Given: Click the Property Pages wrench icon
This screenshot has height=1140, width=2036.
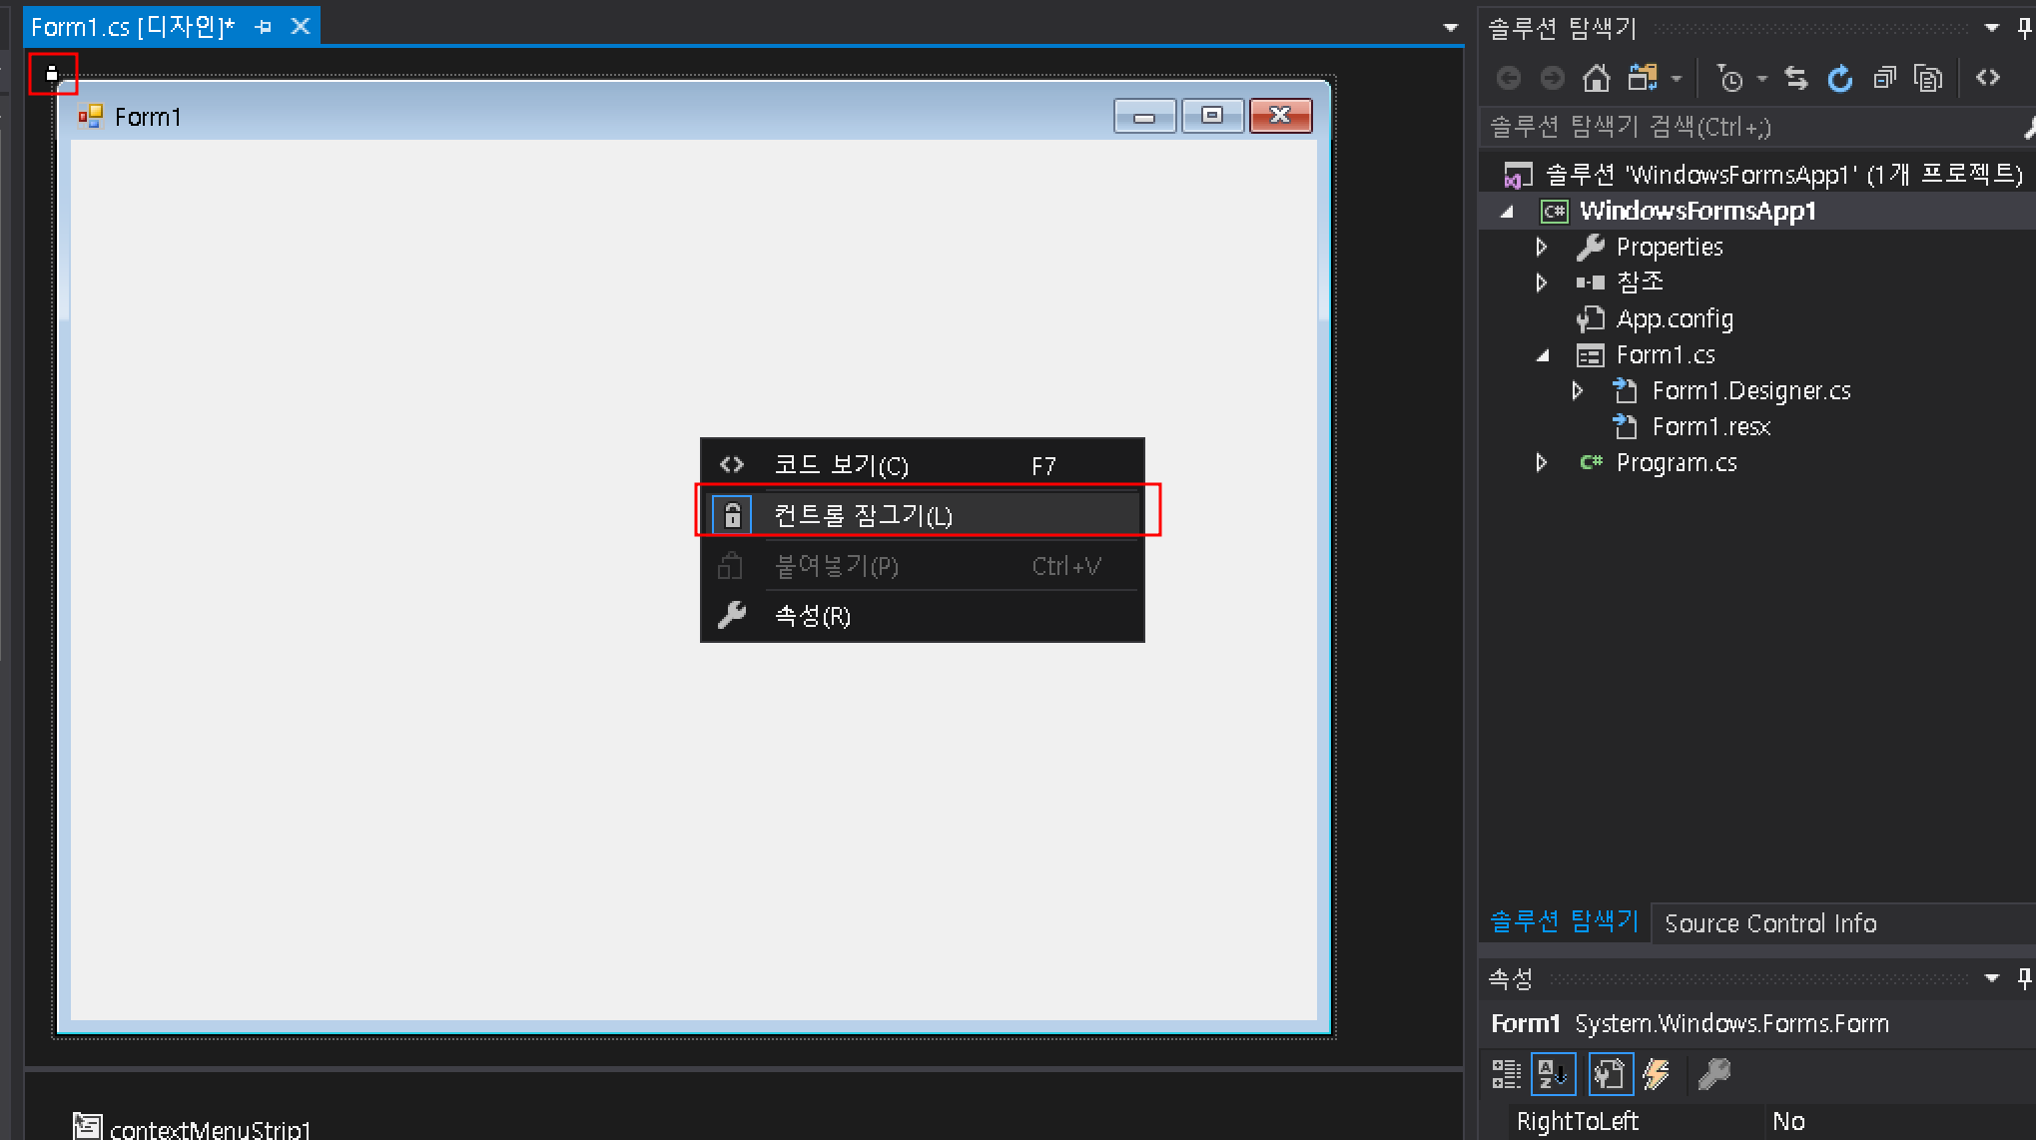Looking at the screenshot, I should click(x=1713, y=1074).
